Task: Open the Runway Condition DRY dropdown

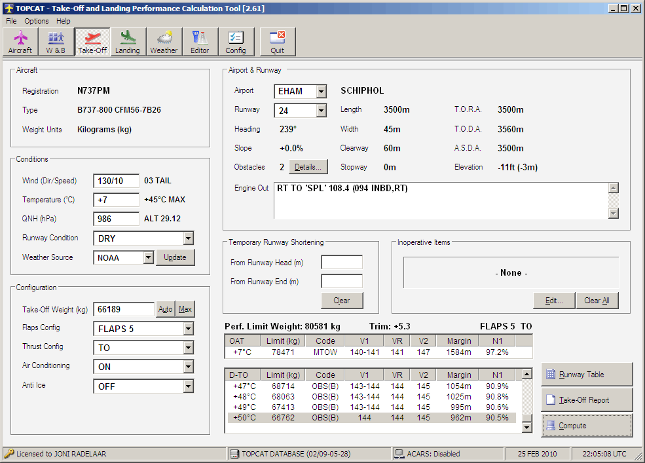Action: coord(188,238)
